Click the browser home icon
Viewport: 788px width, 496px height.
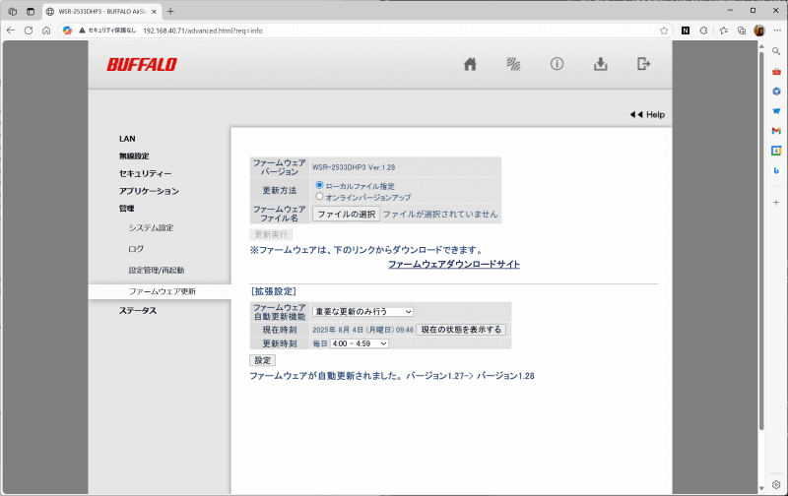(x=46, y=31)
